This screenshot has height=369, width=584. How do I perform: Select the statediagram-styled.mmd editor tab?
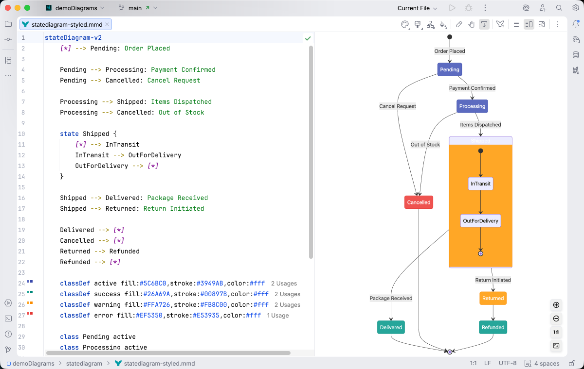pos(66,24)
